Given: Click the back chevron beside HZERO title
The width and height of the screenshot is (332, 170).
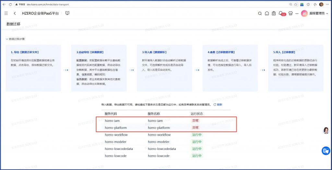Looking at the screenshot, I should 15,13.
